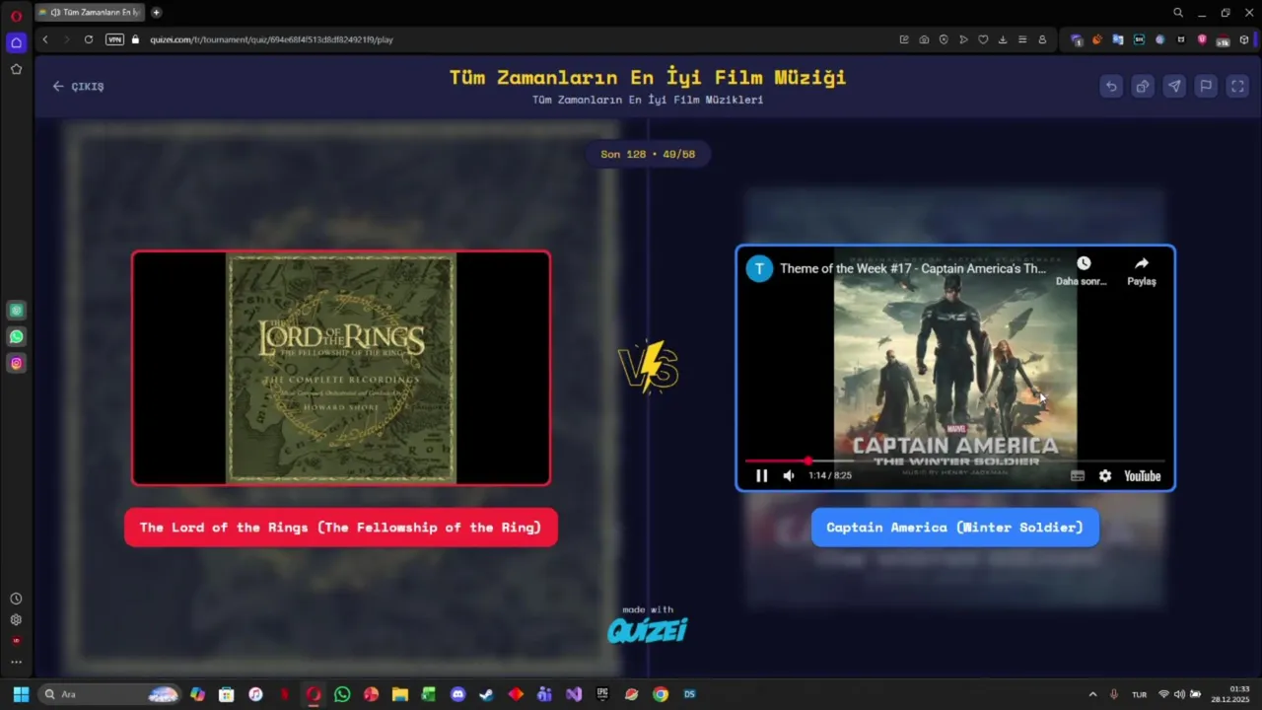Vote for The Lord of the Rings button

tap(341, 528)
